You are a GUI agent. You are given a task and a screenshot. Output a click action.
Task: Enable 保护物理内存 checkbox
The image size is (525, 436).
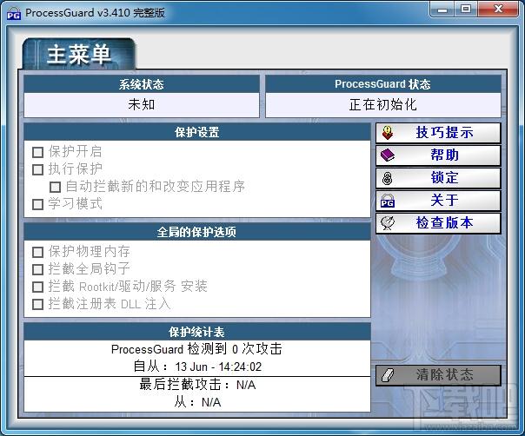(x=38, y=252)
